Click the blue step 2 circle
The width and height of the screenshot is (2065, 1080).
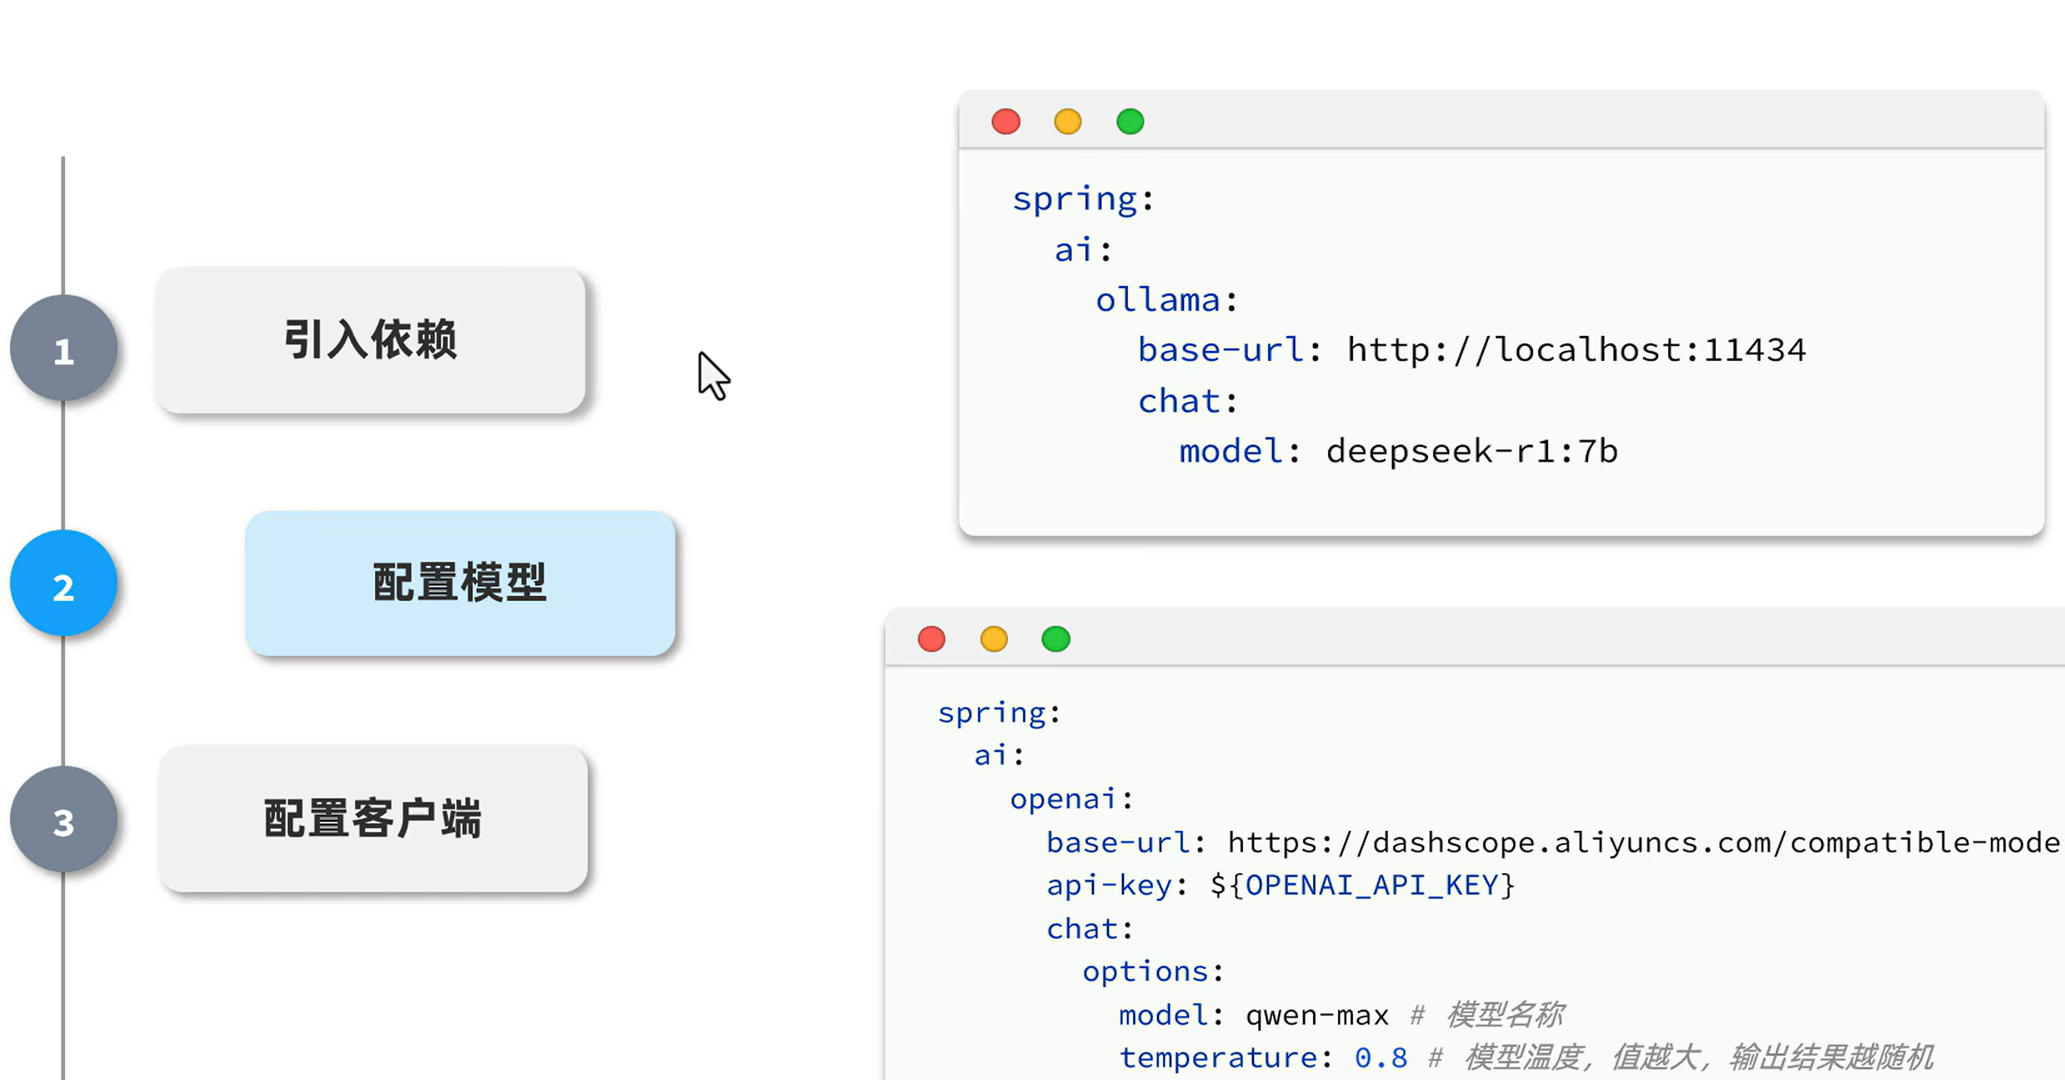[x=63, y=584]
